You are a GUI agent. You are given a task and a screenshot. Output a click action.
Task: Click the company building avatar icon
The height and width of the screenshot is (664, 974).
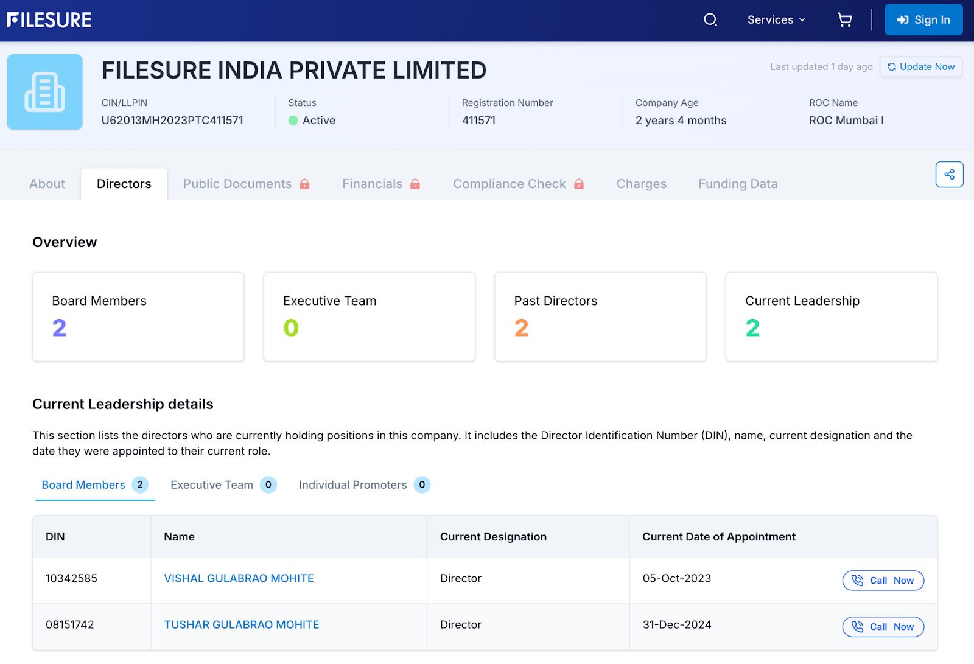45,92
